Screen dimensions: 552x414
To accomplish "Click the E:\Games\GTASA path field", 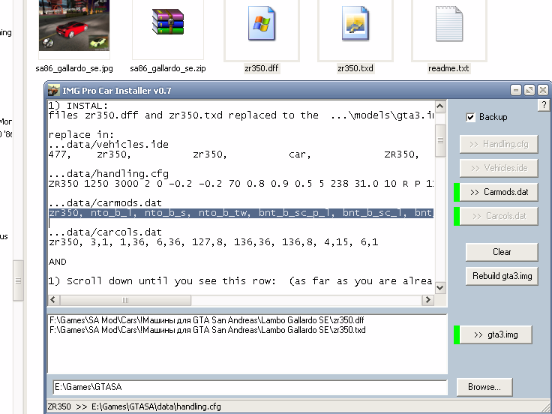I will [247, 388].
